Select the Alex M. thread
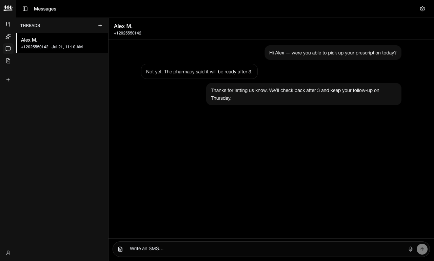 (62, 43)
